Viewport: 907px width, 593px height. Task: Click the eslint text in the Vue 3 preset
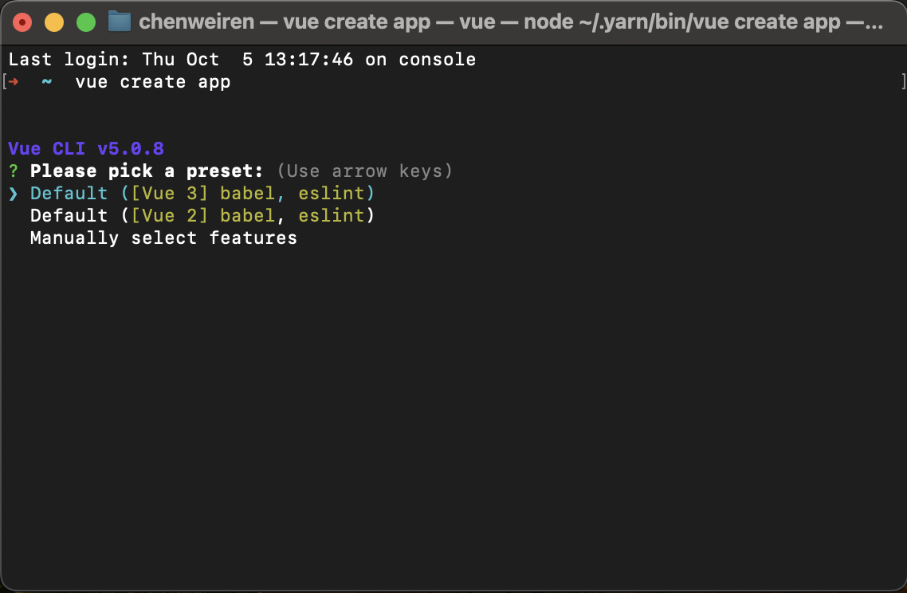click(x=331, y=193)
